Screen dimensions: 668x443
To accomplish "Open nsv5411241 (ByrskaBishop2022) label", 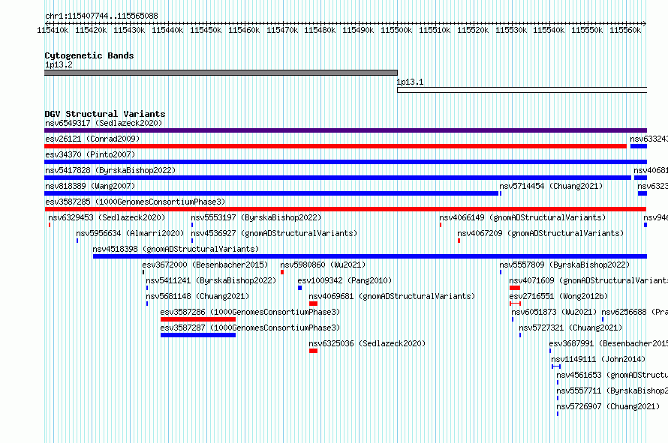I will [211, 280].
